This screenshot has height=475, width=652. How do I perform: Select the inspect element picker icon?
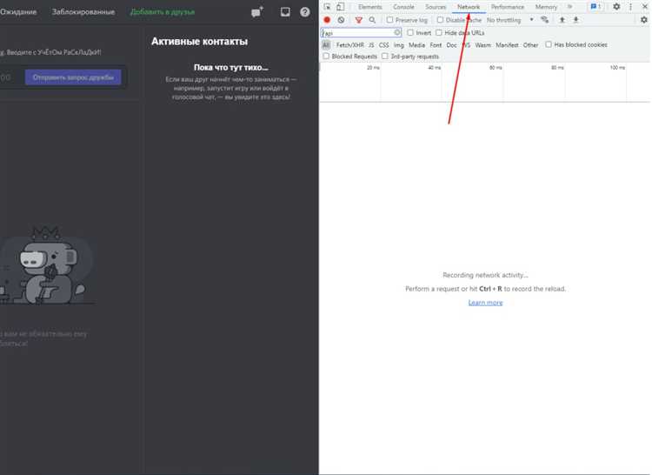(327, 7)
